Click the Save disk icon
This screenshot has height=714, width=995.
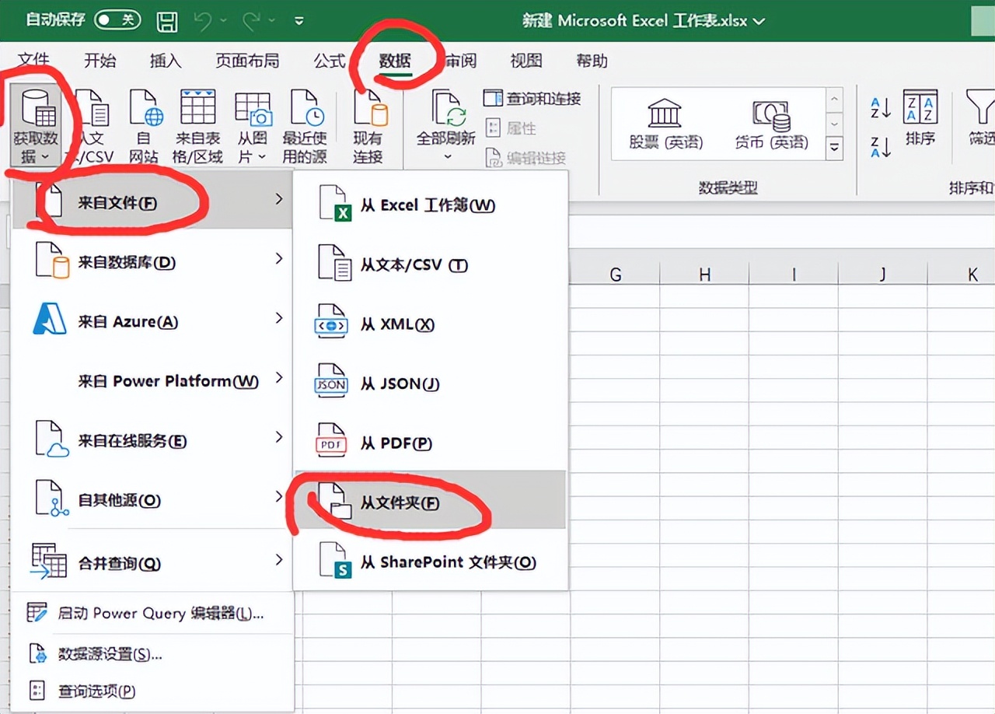tap(166, 21)
